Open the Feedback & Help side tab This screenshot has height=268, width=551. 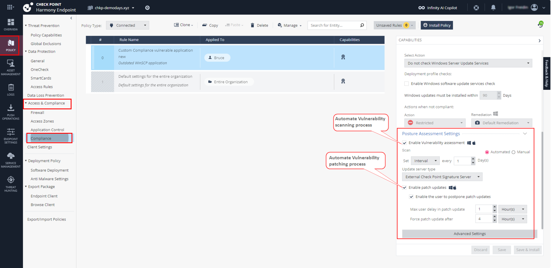[x=547, y=73]
